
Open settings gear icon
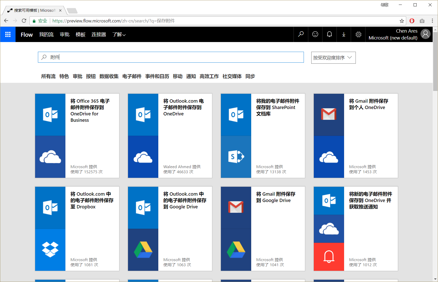[358, 34]
